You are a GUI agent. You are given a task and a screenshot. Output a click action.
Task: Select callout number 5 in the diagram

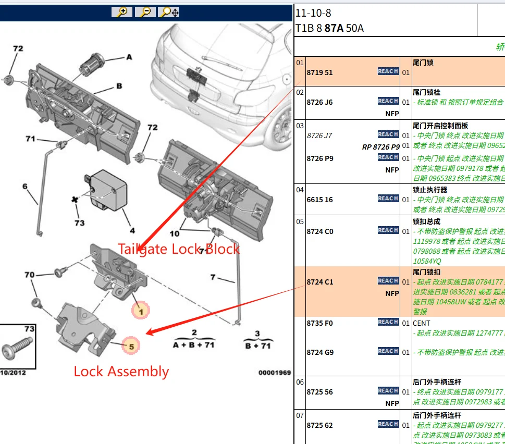pyautogui.click(x=131, y=346)
